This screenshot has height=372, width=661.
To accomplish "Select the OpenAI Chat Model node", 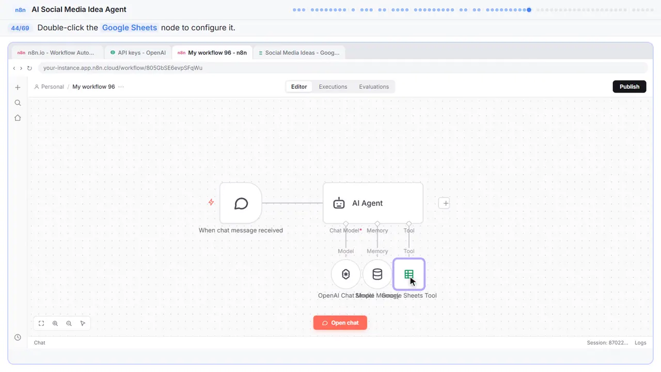I will tap(346, 274).
